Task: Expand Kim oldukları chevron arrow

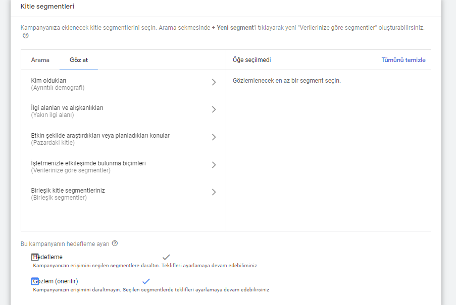Action: (x=214, y=82)
